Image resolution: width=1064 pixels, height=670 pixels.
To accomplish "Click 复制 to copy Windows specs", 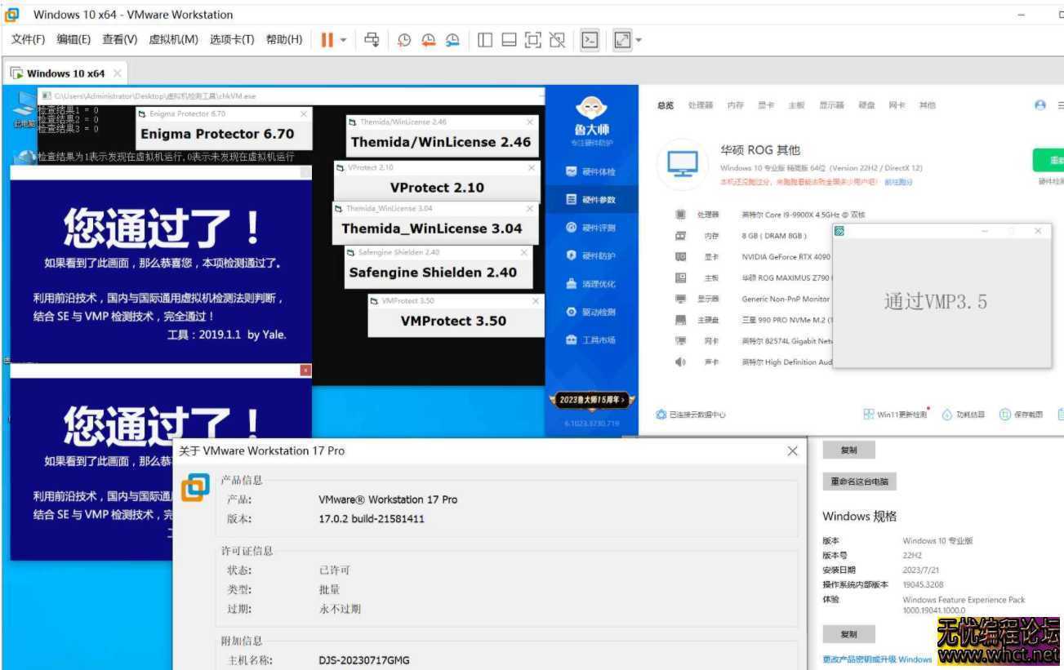I will pyautogui.click(x=848, y=633).
